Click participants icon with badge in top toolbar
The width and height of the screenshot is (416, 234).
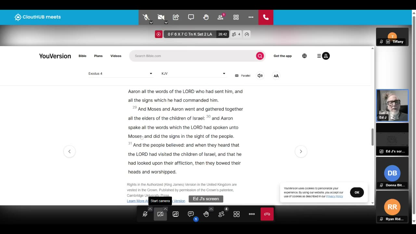221,17
